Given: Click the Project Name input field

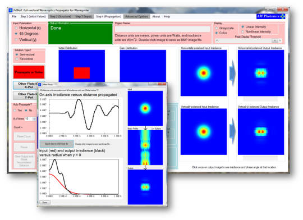Looking at the screenshot, I should [x=163, y=29].
